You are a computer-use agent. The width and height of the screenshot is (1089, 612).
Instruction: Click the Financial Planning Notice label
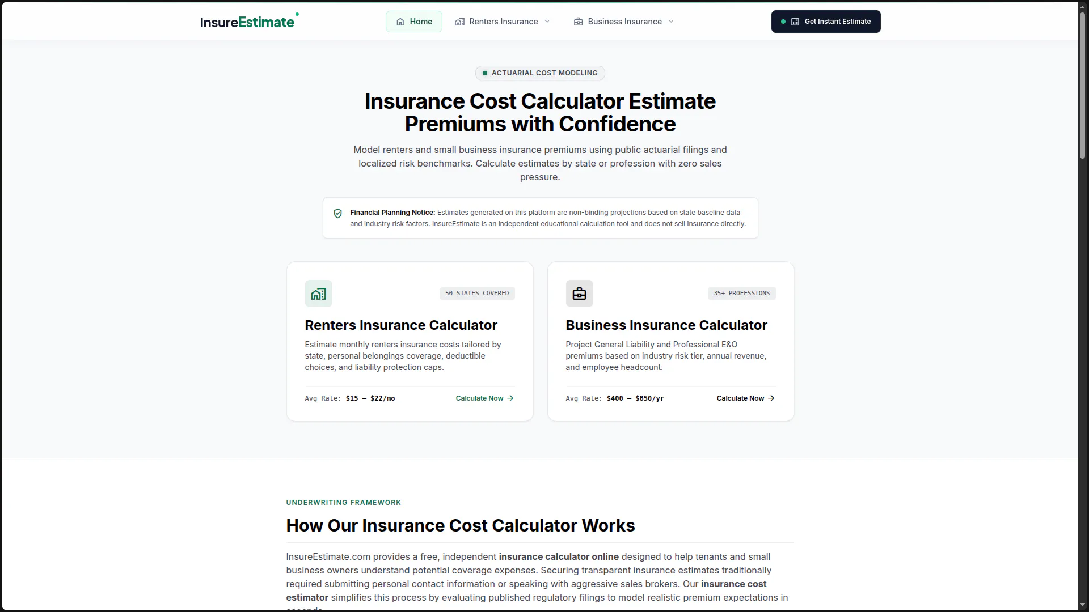point(392,212)
